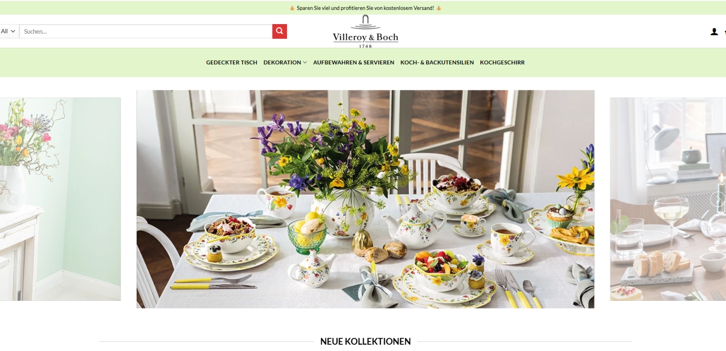Advance slider with the next arrow

point(718,199)
